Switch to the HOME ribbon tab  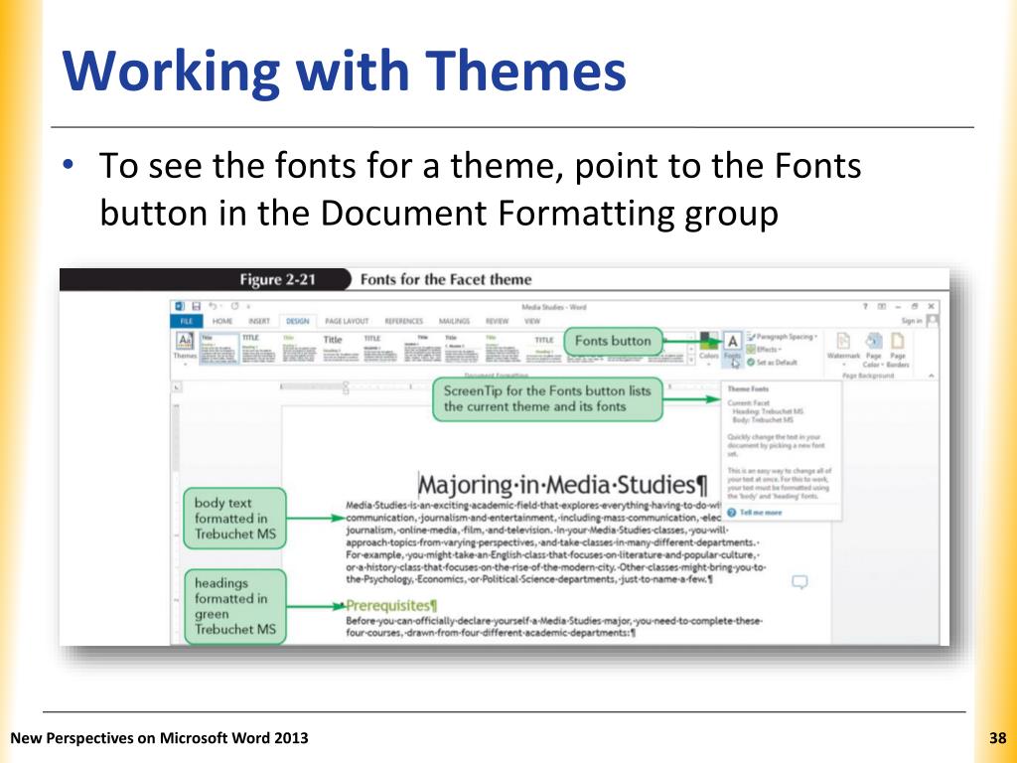point(222,321)
